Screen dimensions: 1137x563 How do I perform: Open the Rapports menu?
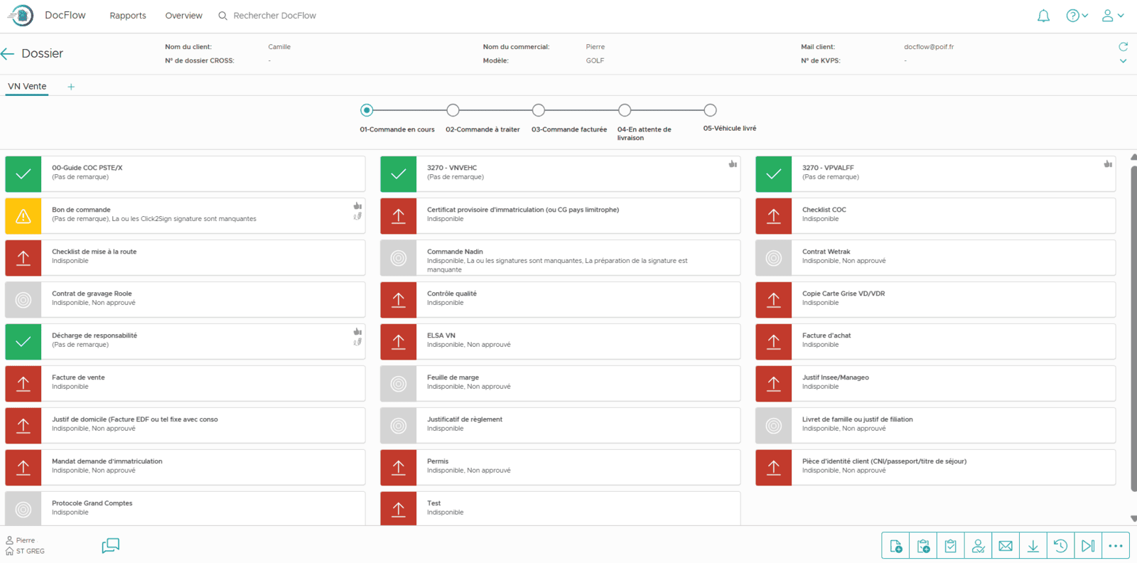pyautogui.click(x=128, y=16)
